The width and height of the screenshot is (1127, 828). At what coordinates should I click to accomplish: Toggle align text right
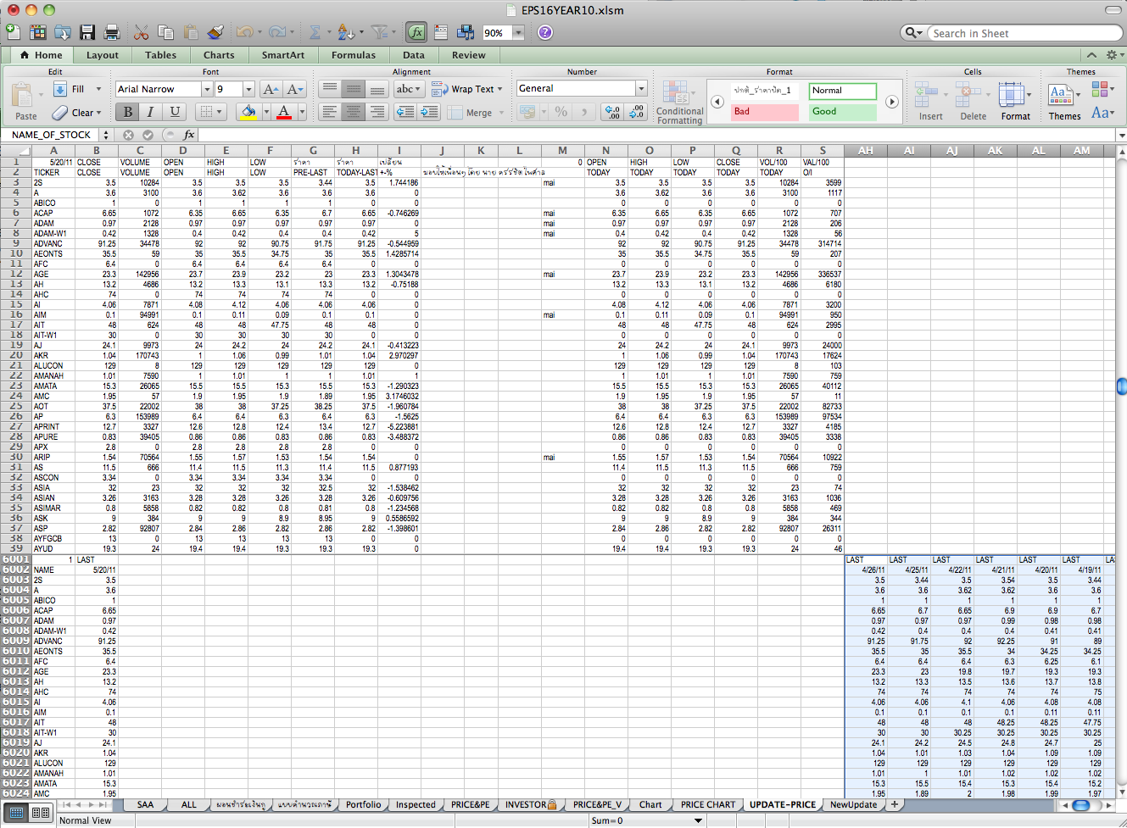click(x=377, y=112)
